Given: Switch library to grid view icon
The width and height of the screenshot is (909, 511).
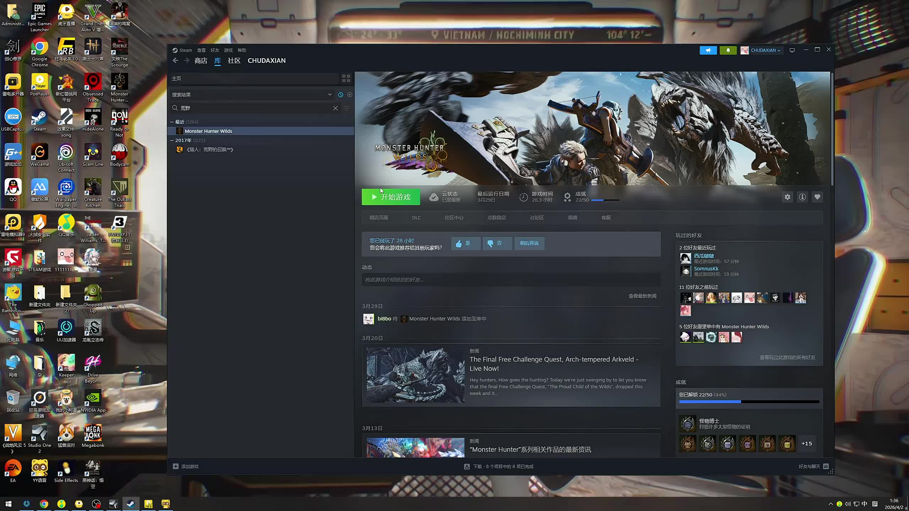Looking at the screenshot, I should [346, 78].
